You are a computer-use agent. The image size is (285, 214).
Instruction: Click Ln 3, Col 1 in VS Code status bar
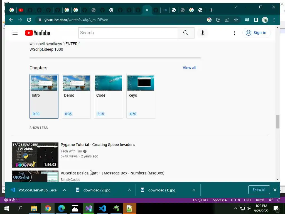coord(201,200)
